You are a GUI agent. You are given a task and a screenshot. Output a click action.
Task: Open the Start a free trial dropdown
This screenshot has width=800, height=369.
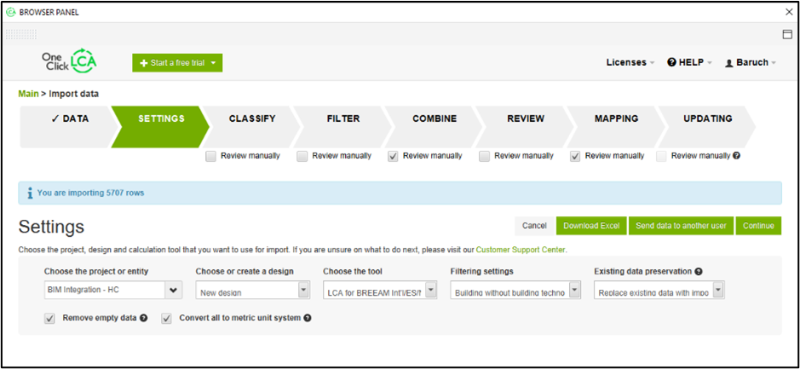click(177, 63)
